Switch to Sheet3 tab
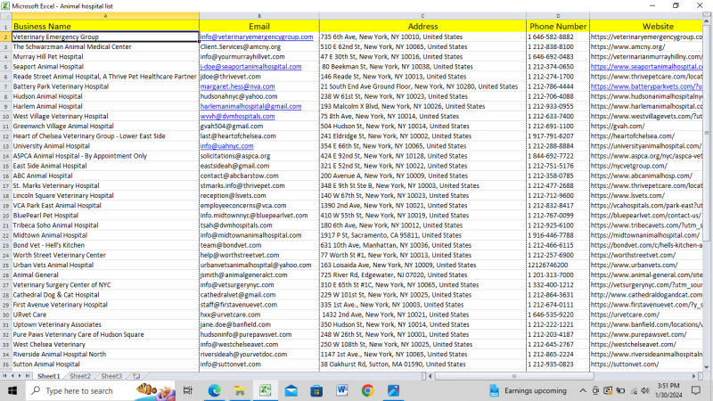 tap(111, 376)
